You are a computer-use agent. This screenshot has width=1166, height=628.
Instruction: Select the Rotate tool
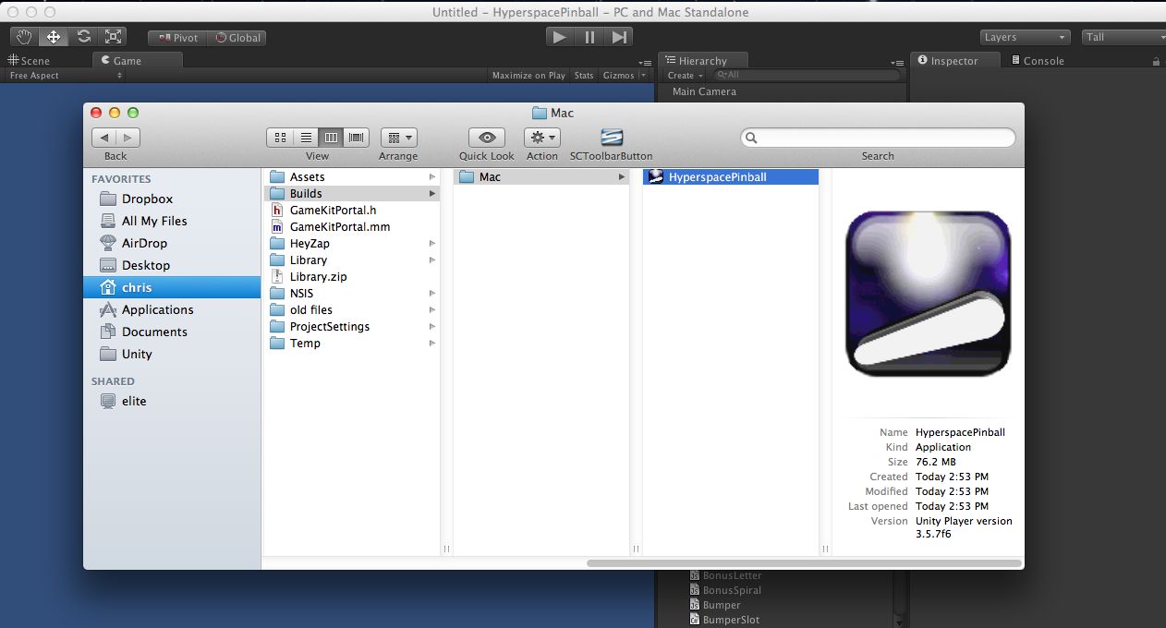(x=83, y=36)
